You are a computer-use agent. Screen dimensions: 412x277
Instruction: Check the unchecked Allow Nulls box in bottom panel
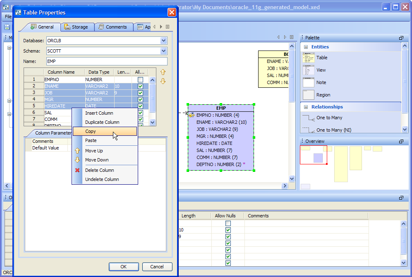click(228, 223)
